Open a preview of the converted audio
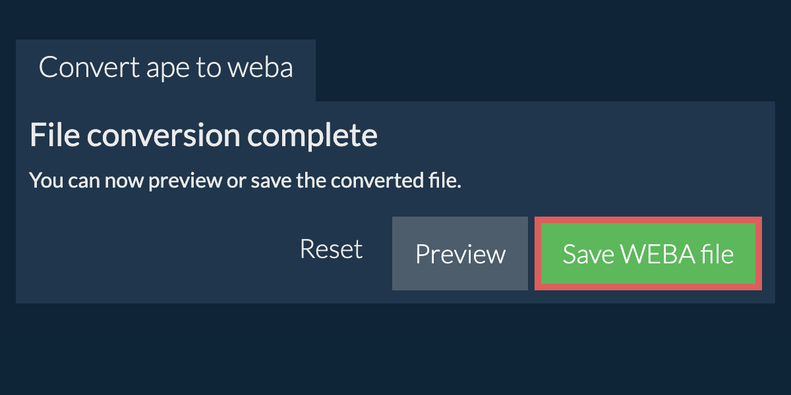This screenshot has width=791, height=395. (460, 253)
